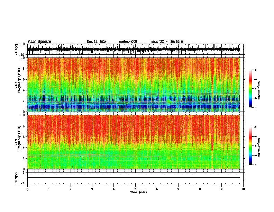
Task: Click the date 'Sep. 21, 2024'
Action: pyautogui.click(x=97, y=42)
